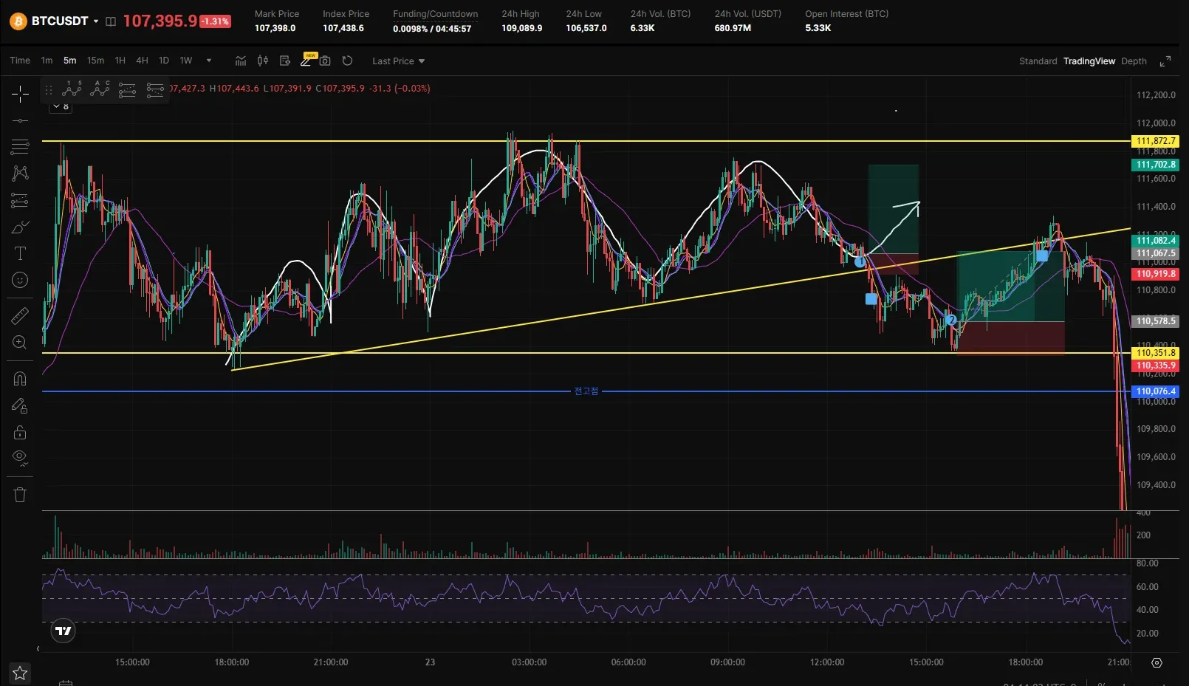Select the brush drawing tool
This screenshot has width=1189, height=686.
click(x=20, y=227)
